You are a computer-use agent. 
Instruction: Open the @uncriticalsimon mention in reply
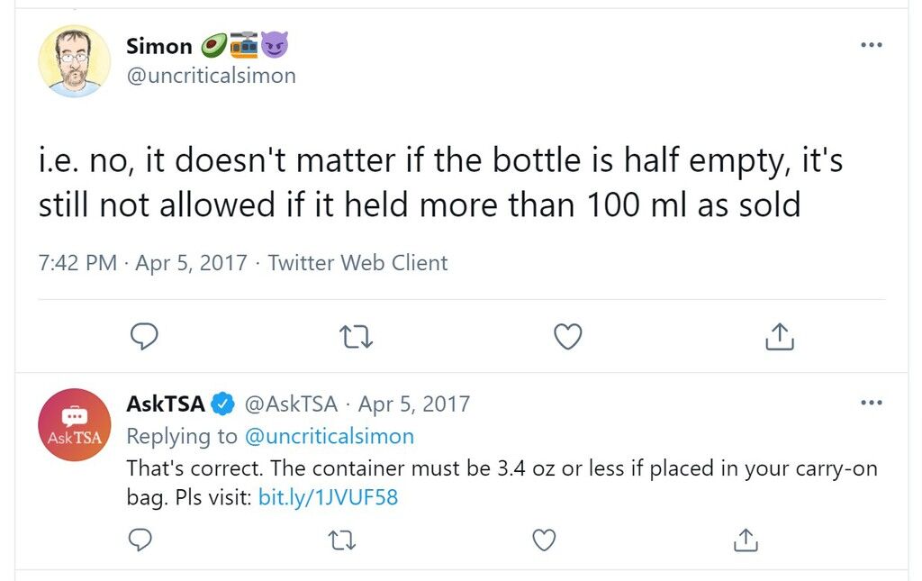pyautogui.click(x=330, y=436)
